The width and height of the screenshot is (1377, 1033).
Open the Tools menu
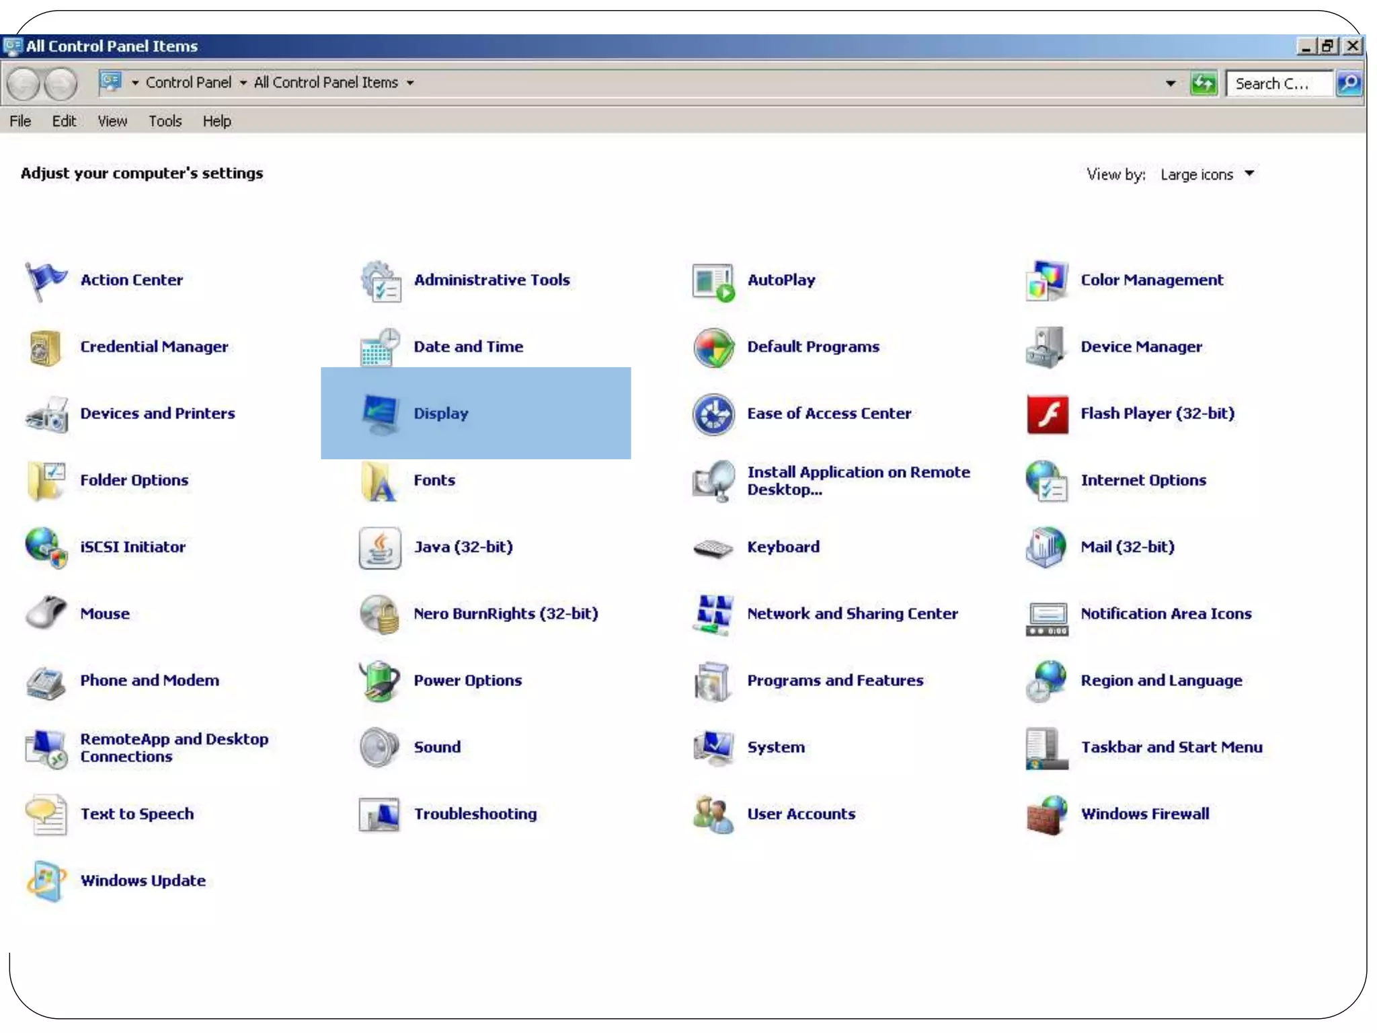coord(165,121)
